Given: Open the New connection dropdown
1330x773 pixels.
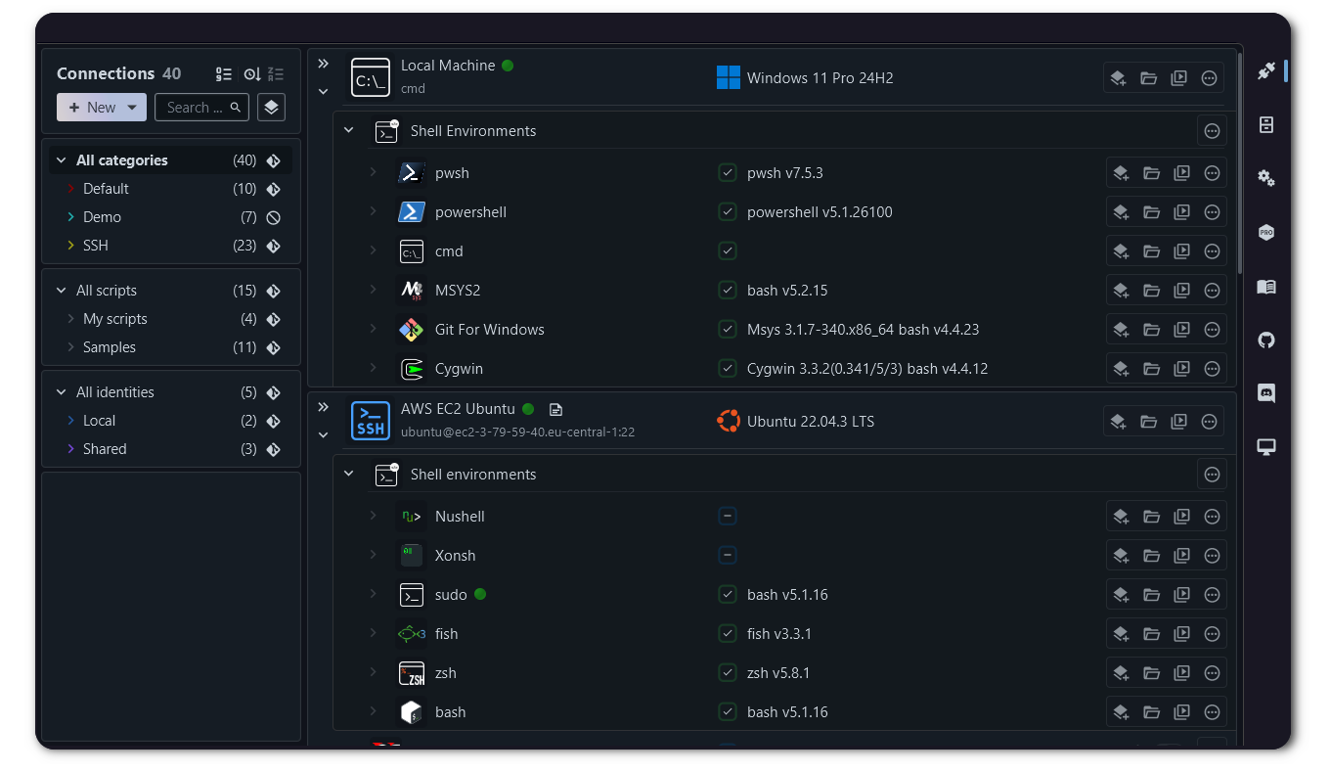Looking at the screenshot, I should pyautogui.click(x=132, y=108).
